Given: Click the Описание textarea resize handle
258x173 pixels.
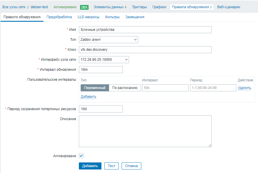Looking at the screenshot, I should tap(210, 145).
